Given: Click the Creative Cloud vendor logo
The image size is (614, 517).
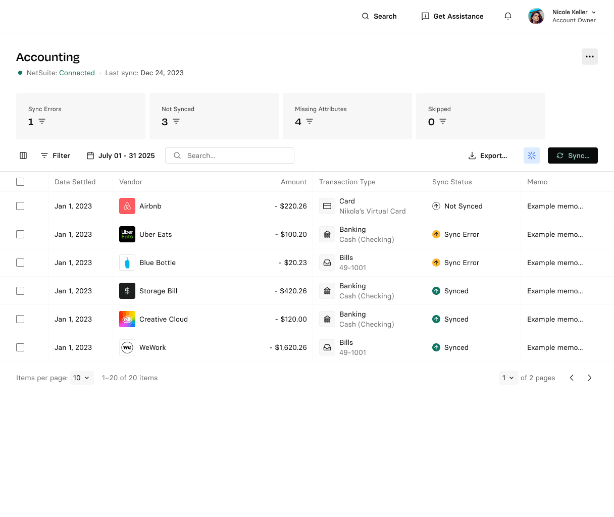Looking at the screenshot, I should [127, 319].
